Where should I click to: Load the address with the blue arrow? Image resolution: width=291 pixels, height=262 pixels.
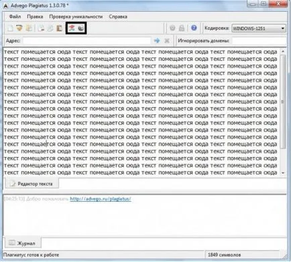157,41
